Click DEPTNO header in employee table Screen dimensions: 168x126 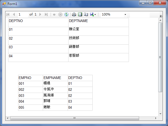tap(80, 78)
